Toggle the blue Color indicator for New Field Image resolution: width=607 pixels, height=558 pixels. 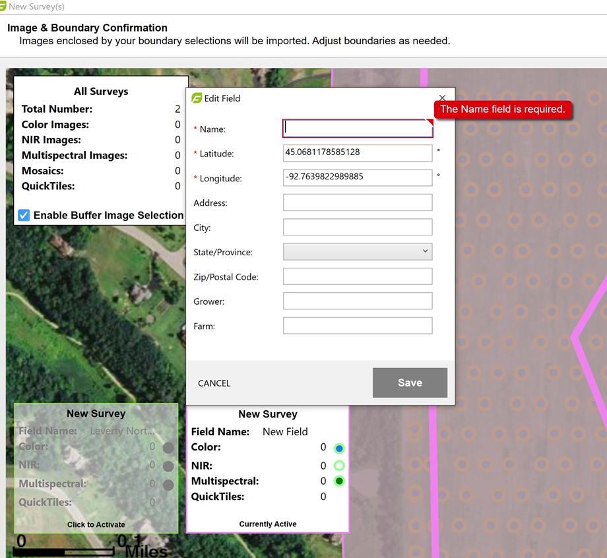coord(339,449)
